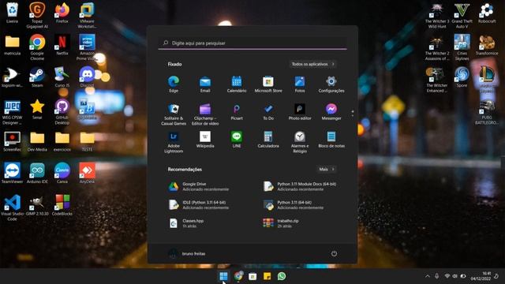Select the Grand Theft Auto V icon

pos(462,16)
